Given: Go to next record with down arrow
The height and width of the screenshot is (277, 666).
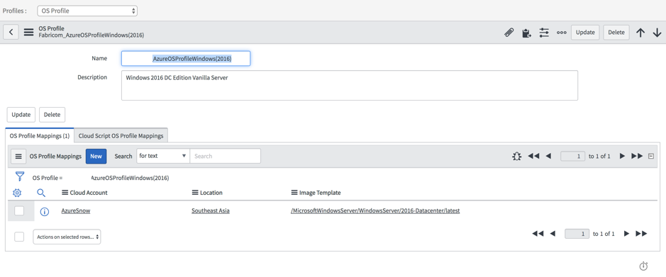Looking at the screenshot, I should (657, 33).
